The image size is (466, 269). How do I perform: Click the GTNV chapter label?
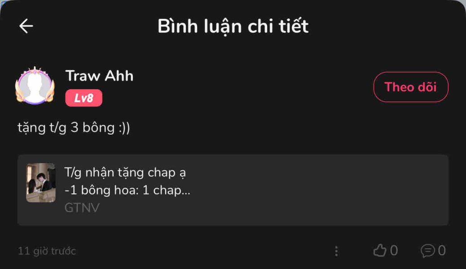82,208
